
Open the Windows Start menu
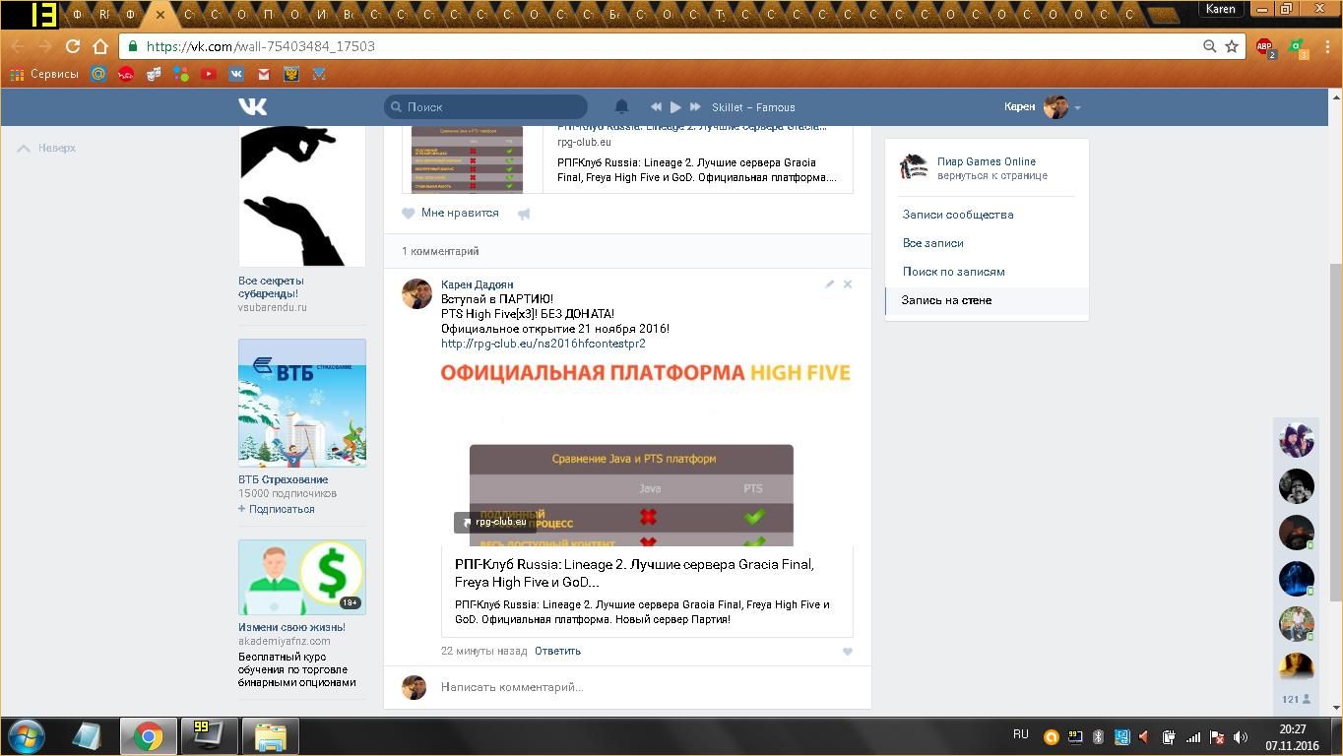pyautogui.click(x=26, y=736)
